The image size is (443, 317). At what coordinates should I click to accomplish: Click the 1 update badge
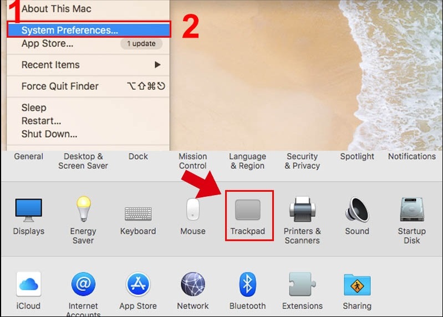[141, 43]
